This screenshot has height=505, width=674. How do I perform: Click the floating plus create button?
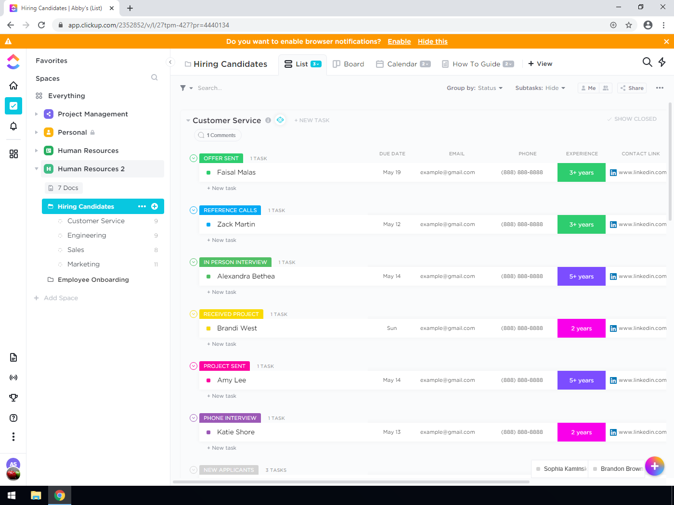point(655,466)
